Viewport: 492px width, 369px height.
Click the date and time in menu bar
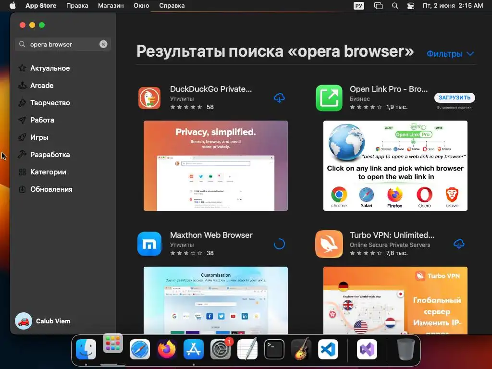click(453, 6)
